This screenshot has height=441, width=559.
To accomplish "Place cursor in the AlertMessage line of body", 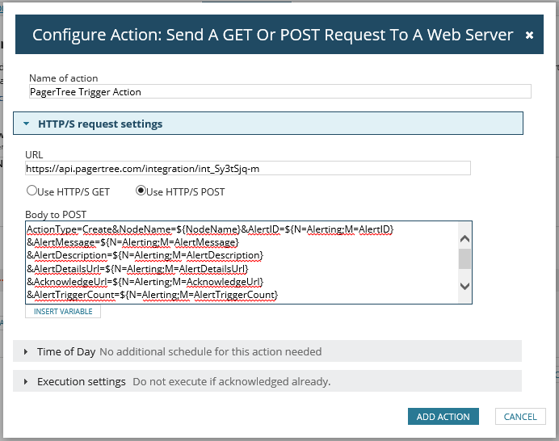I will pyautogui.click(x=133, y=243).
